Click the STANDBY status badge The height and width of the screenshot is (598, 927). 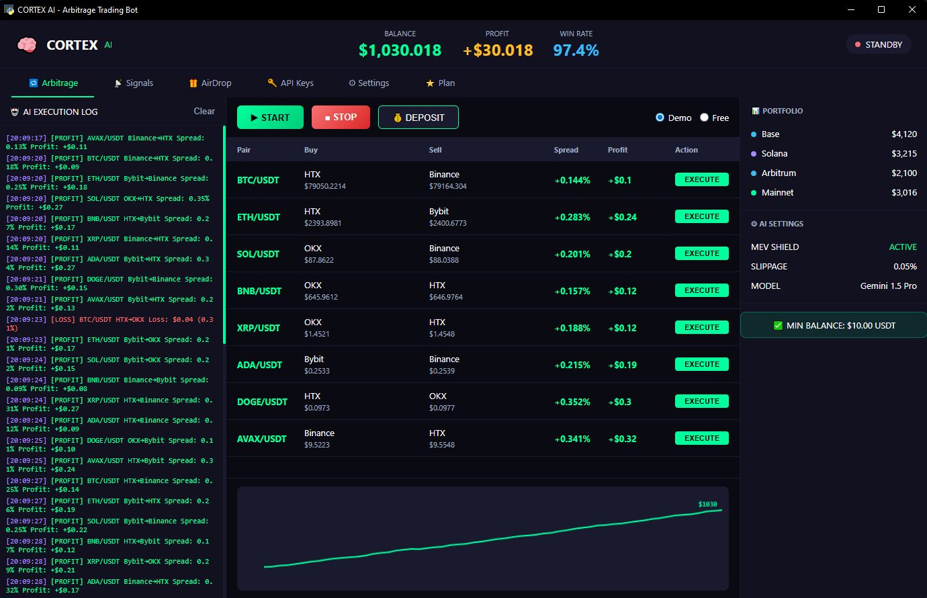[879, 45]
